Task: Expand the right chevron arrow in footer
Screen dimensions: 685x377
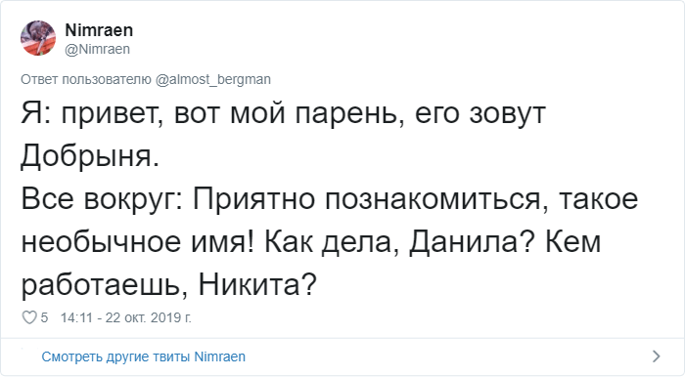Action: coord(657,356)
